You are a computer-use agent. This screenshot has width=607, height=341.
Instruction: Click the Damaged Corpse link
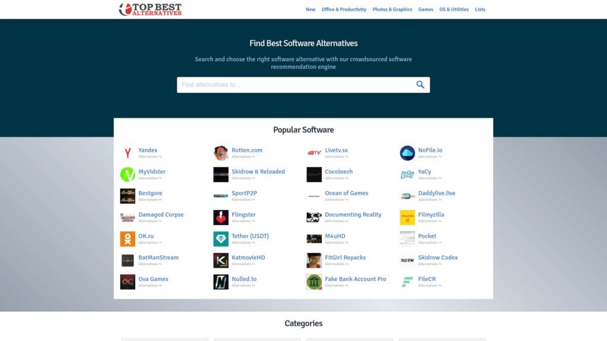[x=161, y=214]
